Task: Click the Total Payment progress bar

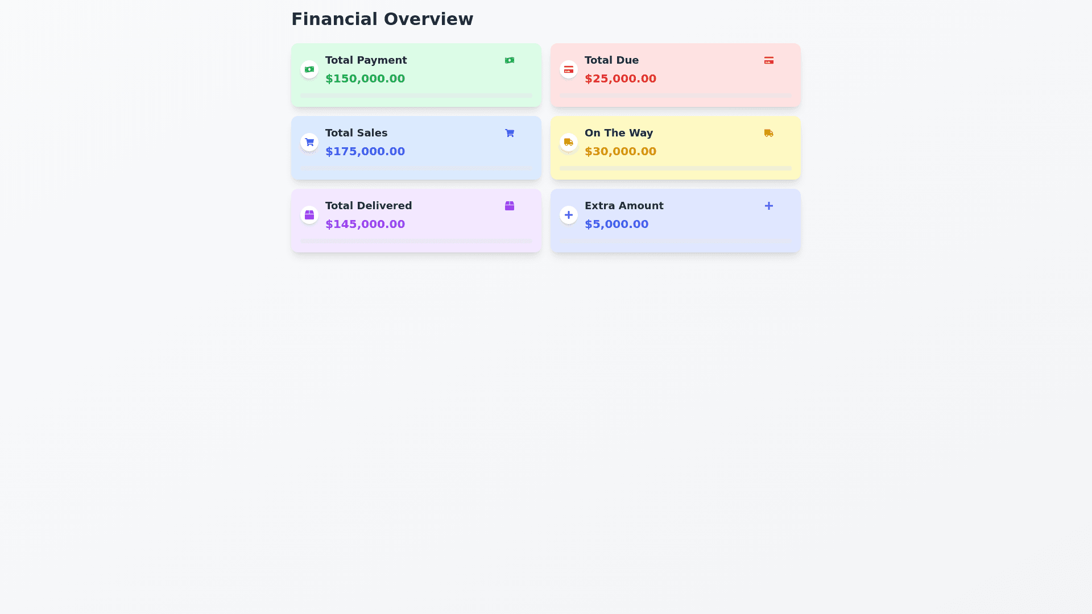Action: (x=416, y=96)
